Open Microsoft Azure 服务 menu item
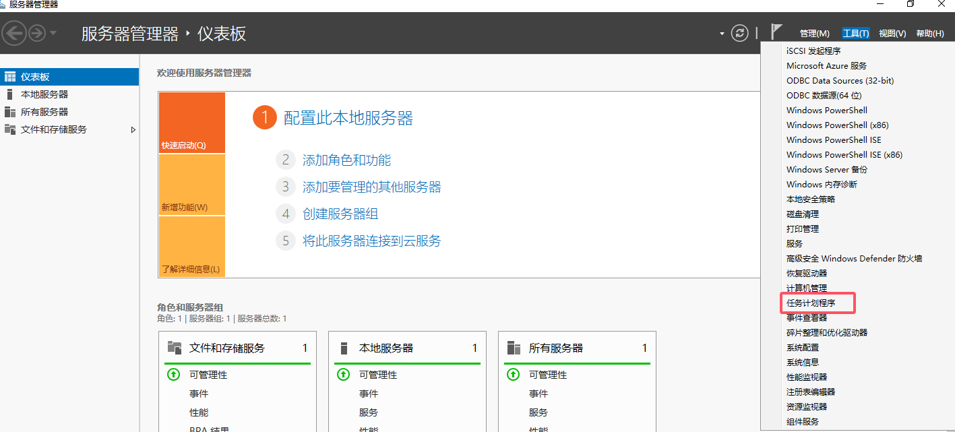 tap(826, 65)
